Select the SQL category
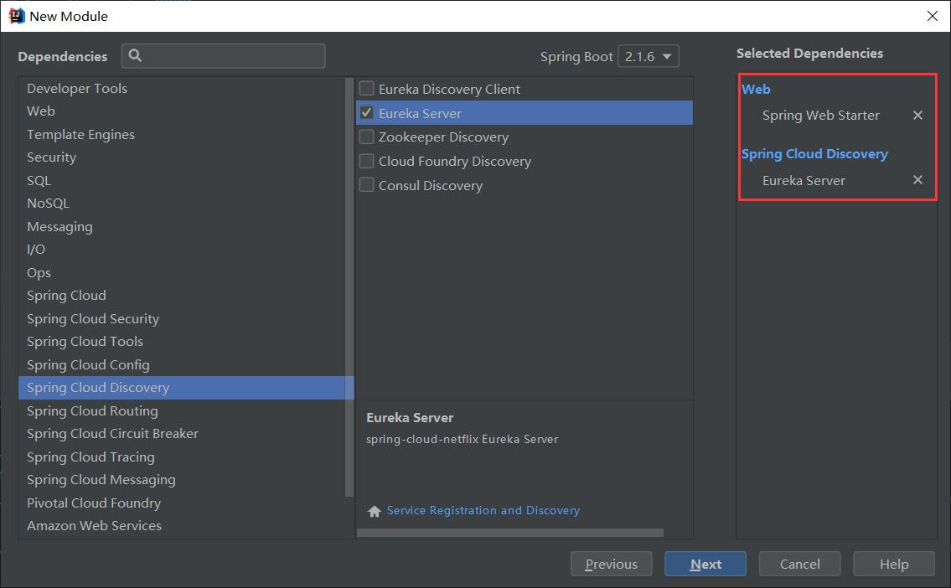The image size is (951, 588). click(x=182, y=181)
